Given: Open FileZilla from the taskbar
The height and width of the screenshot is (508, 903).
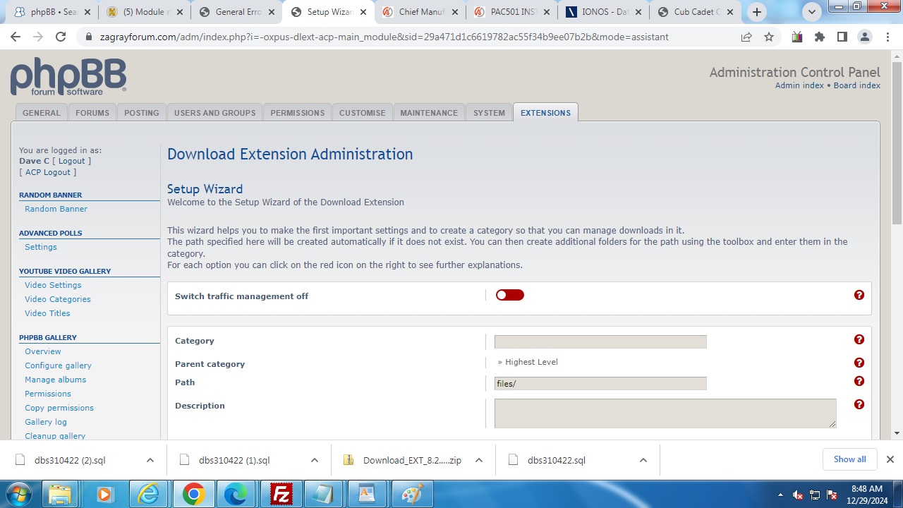Looking at the screenshot, I should coord(281,495).
